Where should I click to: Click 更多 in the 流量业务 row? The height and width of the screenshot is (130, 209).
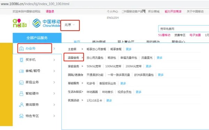coord(160,58)
